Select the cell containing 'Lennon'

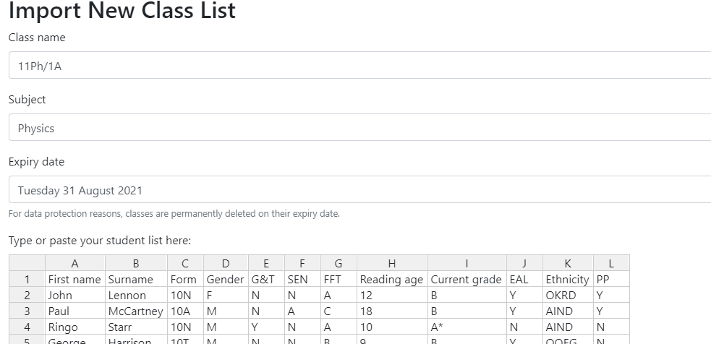(136, 295)
